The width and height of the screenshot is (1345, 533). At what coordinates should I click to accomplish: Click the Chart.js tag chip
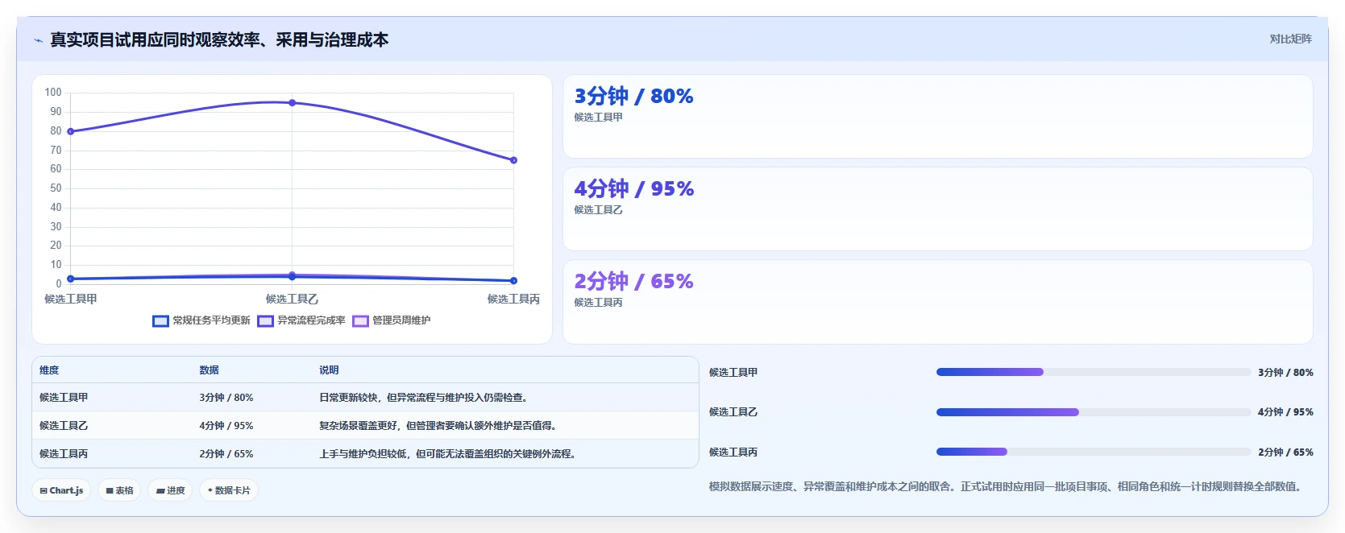[61, 490]
